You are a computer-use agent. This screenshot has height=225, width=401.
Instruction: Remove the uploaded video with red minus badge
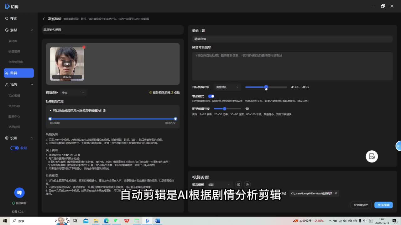click(x=84, y=47)
